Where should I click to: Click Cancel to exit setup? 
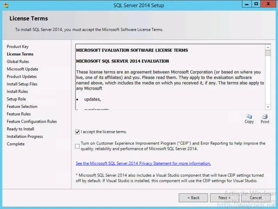pyautogui.click(x=255, y=198)
